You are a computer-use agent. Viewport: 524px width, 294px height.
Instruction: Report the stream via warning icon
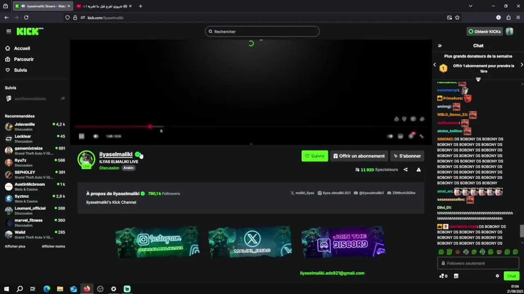pyautogui.click(x=418, y=169)
